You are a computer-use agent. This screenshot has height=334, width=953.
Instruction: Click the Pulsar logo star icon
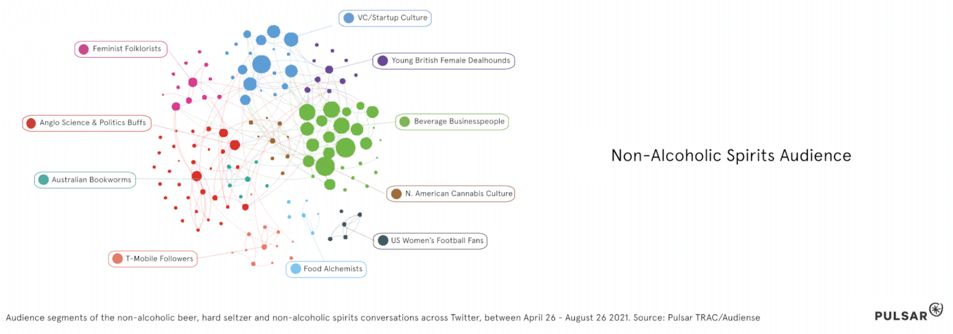[x=936, y=310]
